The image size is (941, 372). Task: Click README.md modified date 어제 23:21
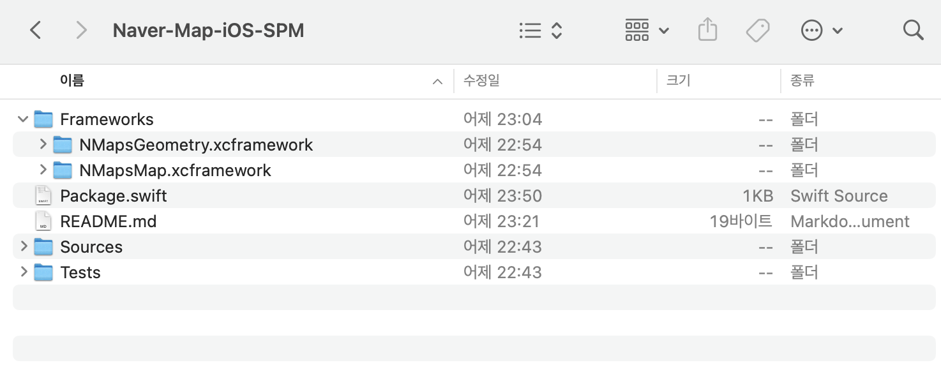click(502, 221)
